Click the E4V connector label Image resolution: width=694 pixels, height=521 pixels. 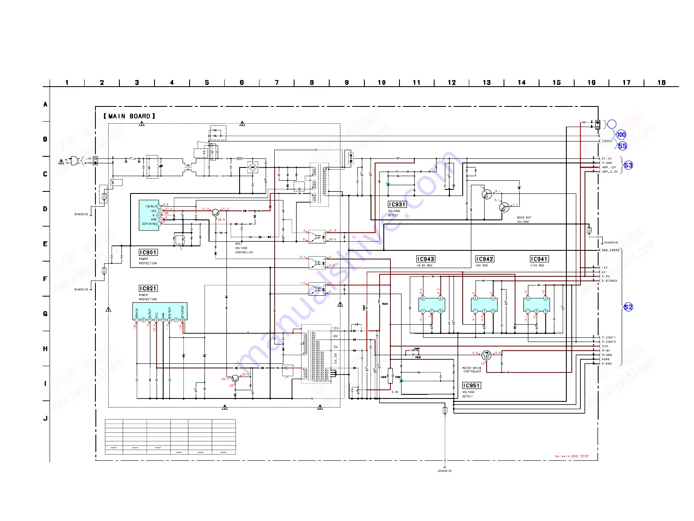[x=605, y=347]
